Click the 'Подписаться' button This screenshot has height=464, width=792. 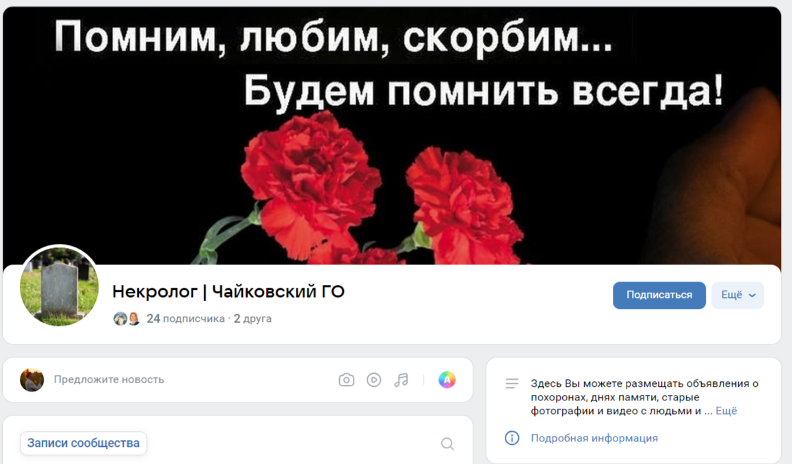point(659,295)
